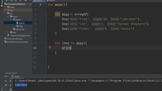Click the down arrow in Run panel
The image size is (162, 91).
click(x=10, y=85)
